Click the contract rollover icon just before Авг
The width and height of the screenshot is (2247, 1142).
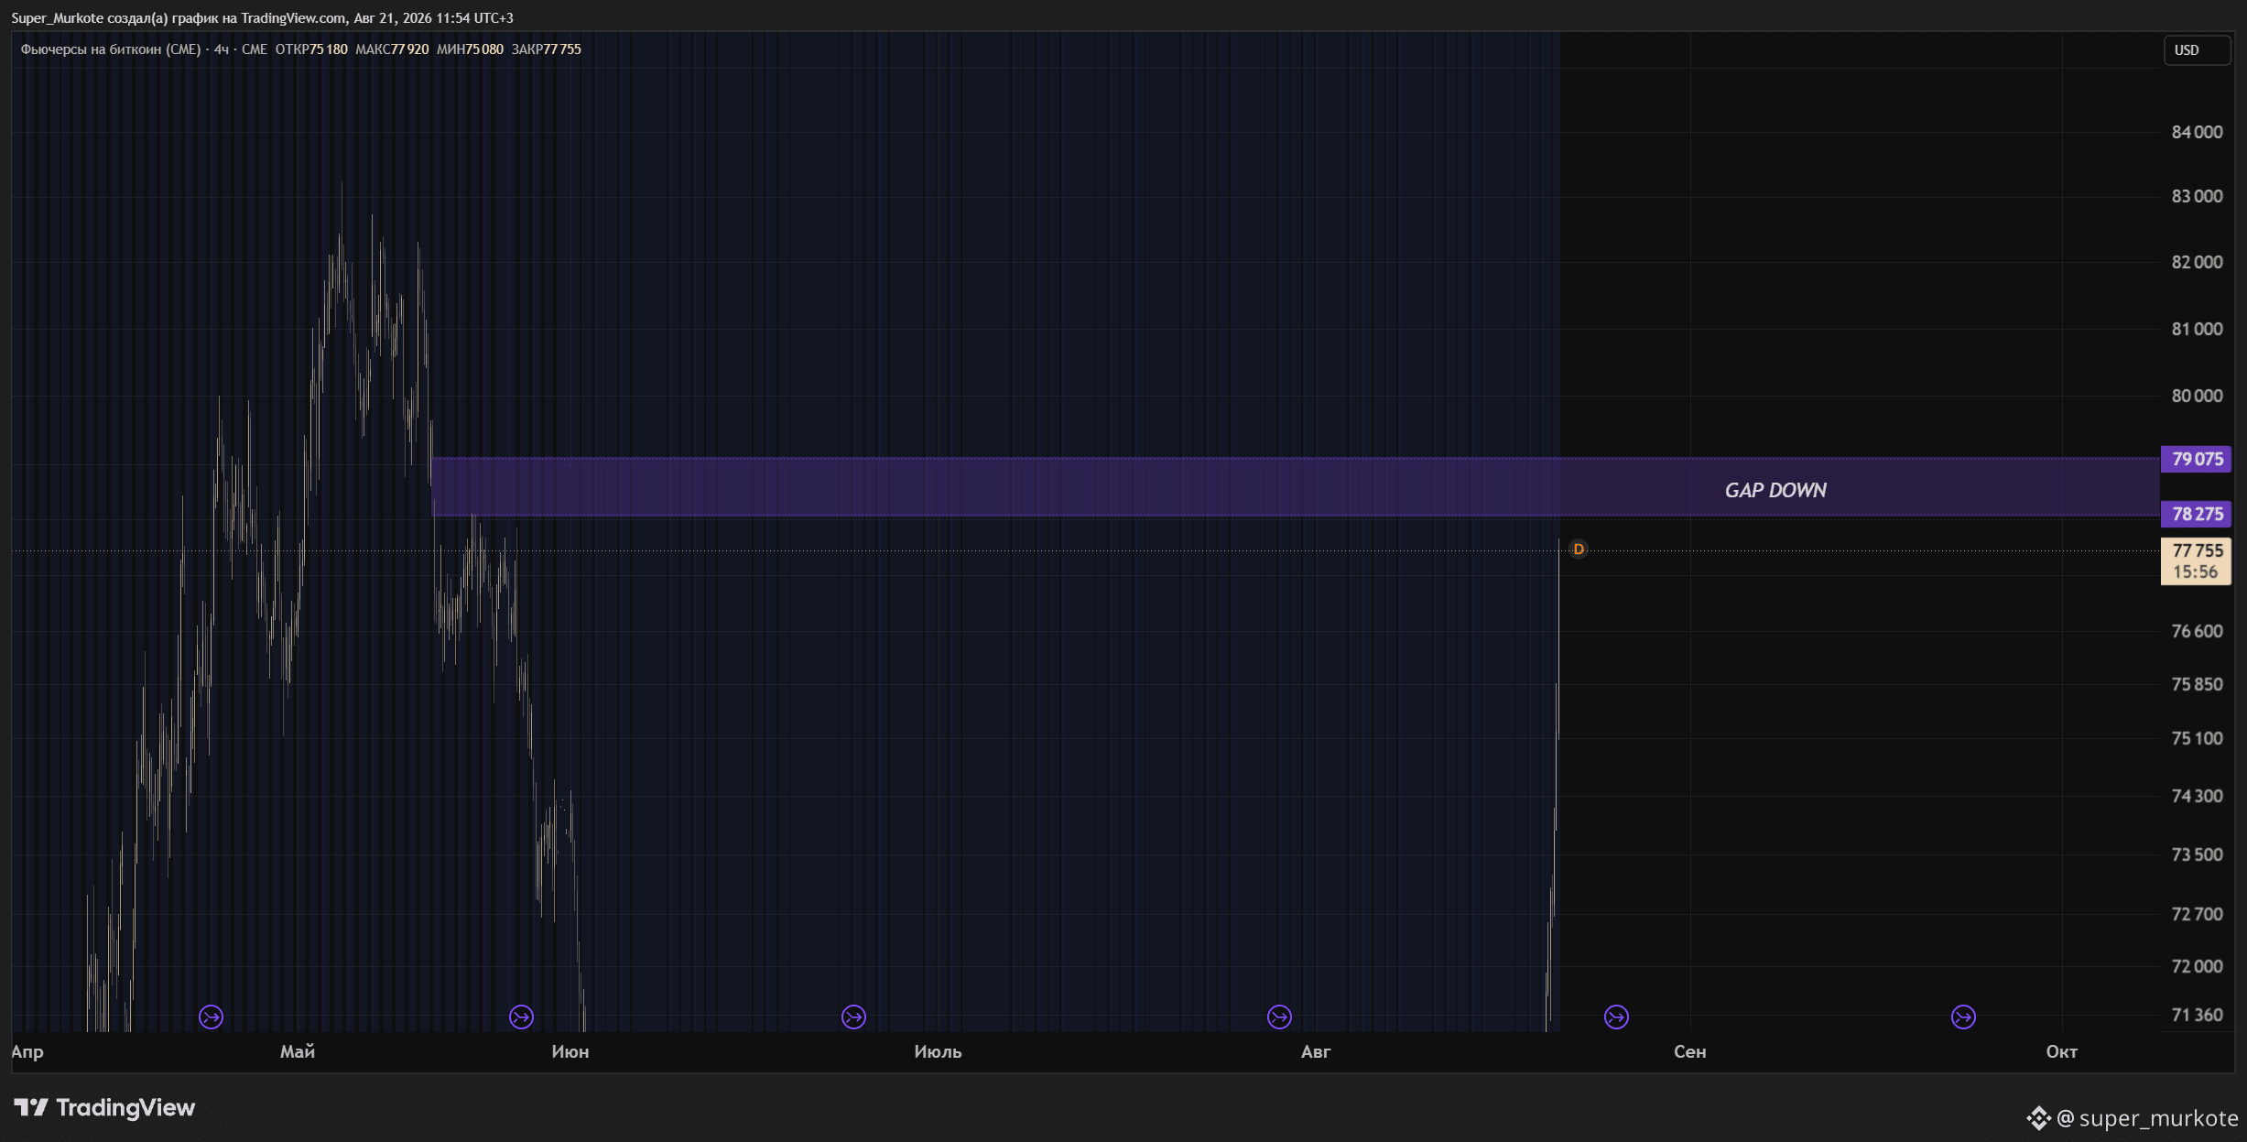pyautogui.click(x=1279, y=1017)
